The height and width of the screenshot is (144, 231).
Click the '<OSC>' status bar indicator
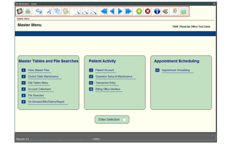pos(97,139)
